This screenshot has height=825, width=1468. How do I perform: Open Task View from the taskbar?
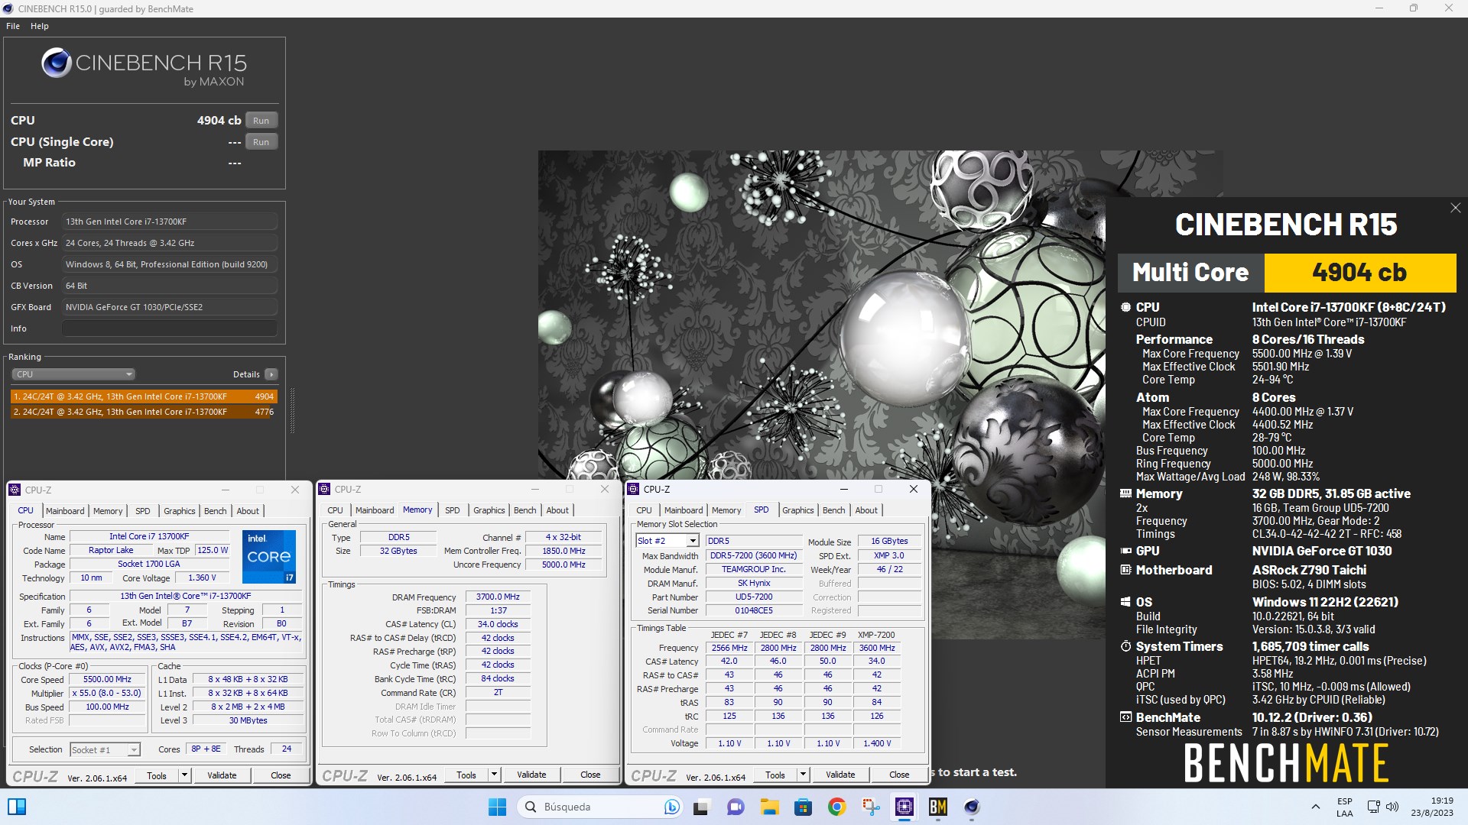pos(701,807)
